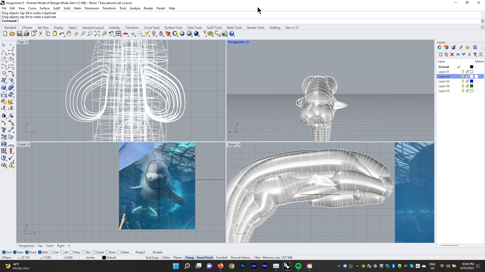Click the Save floppy disk icon
The height and width of the screenshot is (272, 485).
coord(19,33)
